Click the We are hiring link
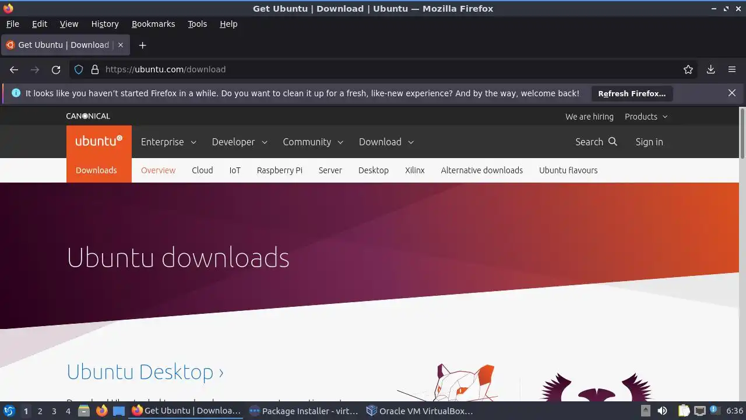The image size is (746, 420). tap(589, 117)
